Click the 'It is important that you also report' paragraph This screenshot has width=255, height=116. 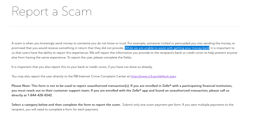pyautogui.click(x=82, y=67)
